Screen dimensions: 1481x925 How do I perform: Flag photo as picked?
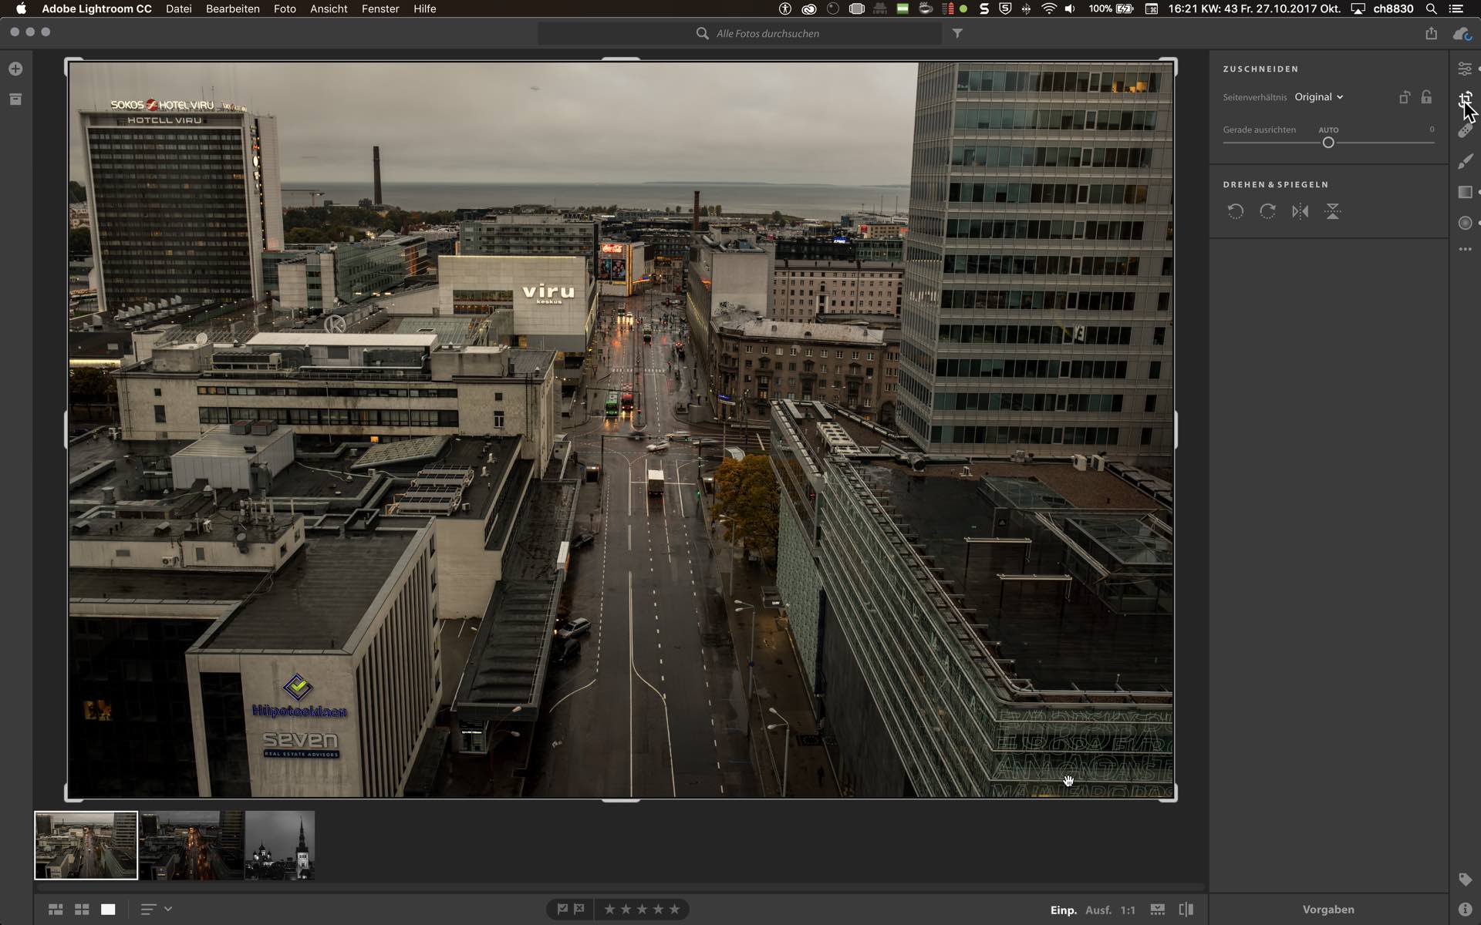(x=562, y=910)
